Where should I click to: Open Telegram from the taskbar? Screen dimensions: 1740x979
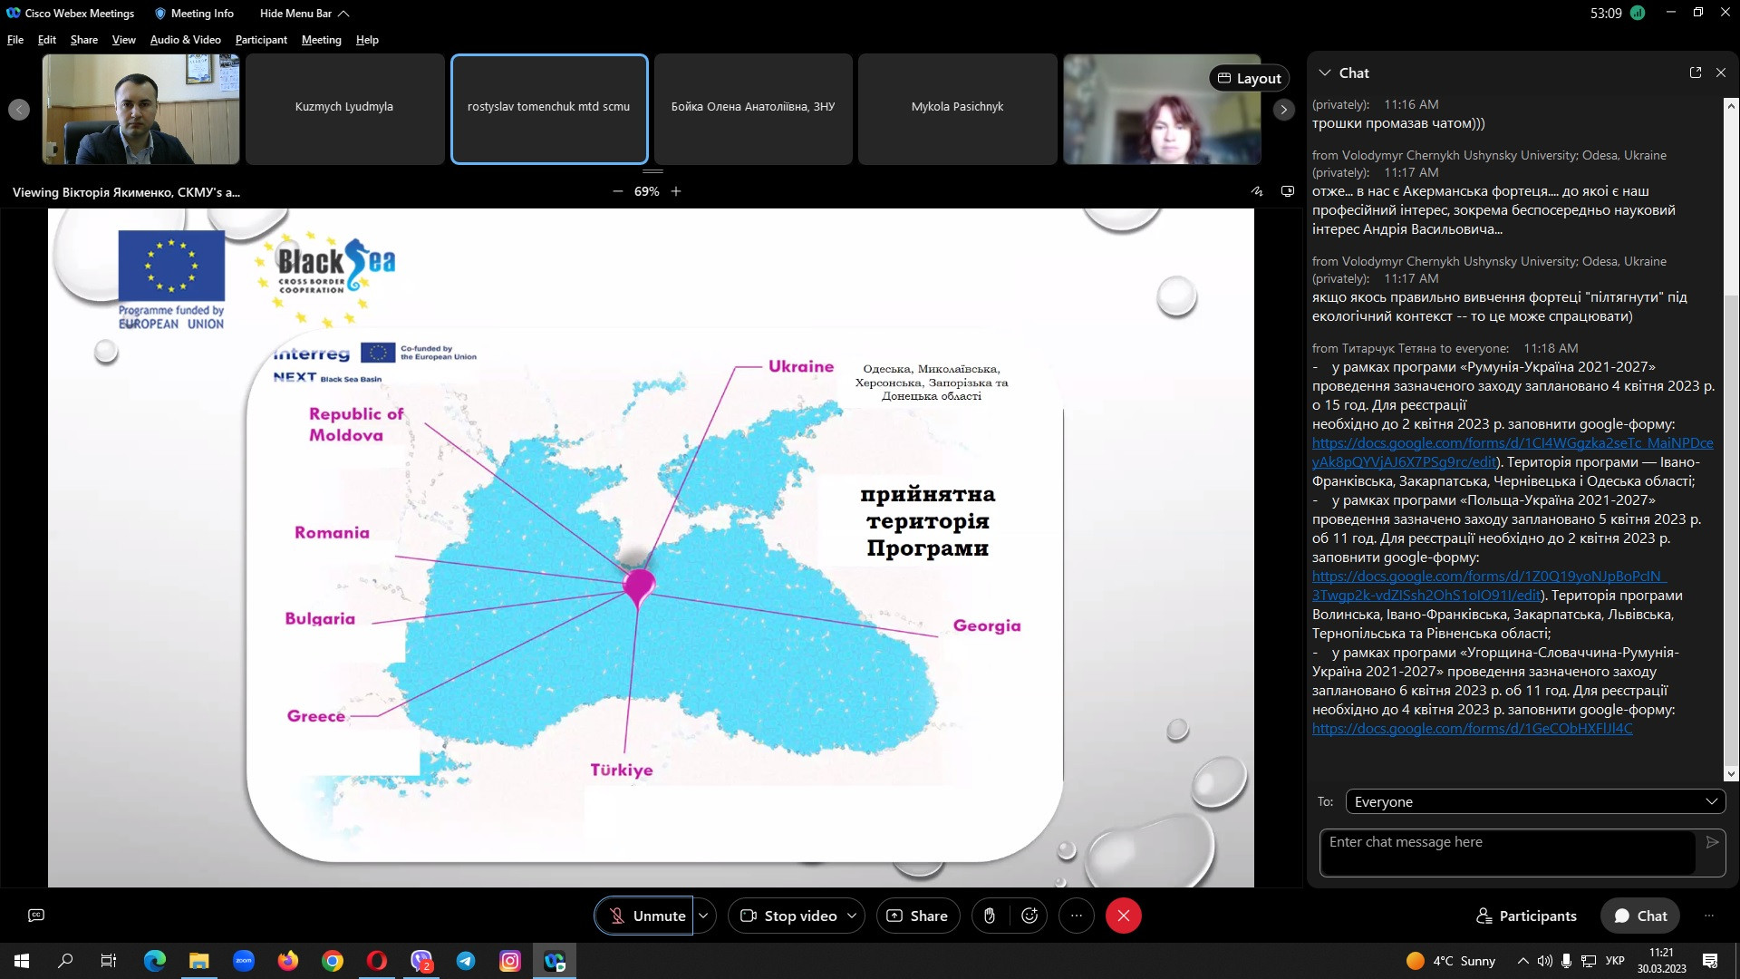pyautogui.click(x=466, y=961)
